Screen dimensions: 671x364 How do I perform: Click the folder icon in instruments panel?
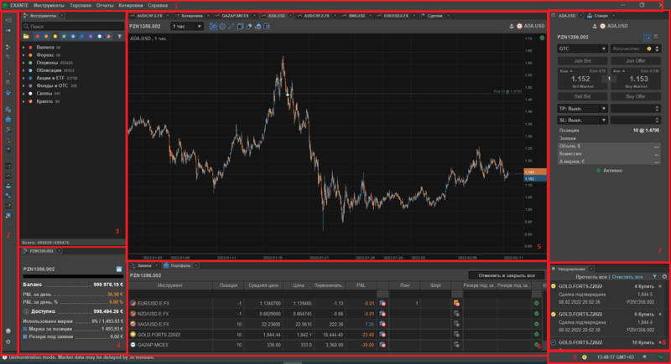26,37
